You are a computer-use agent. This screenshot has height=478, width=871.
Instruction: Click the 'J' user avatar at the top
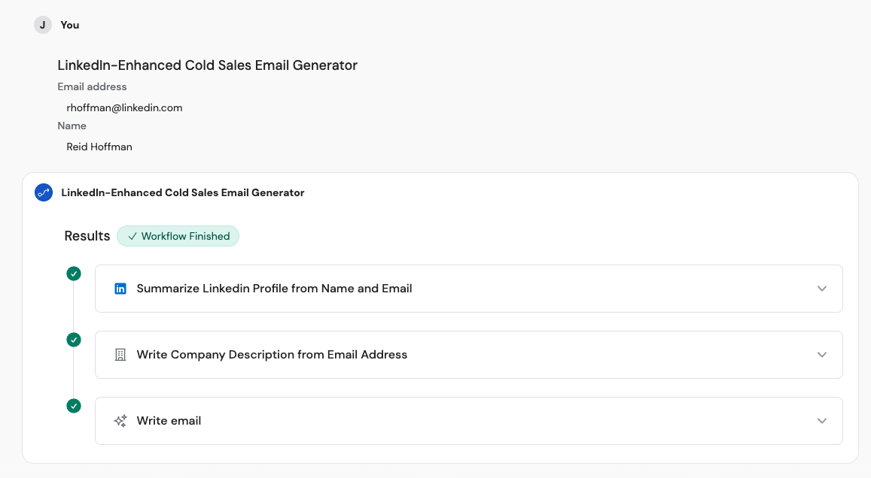pyautogui.click(x=42, y=25)
